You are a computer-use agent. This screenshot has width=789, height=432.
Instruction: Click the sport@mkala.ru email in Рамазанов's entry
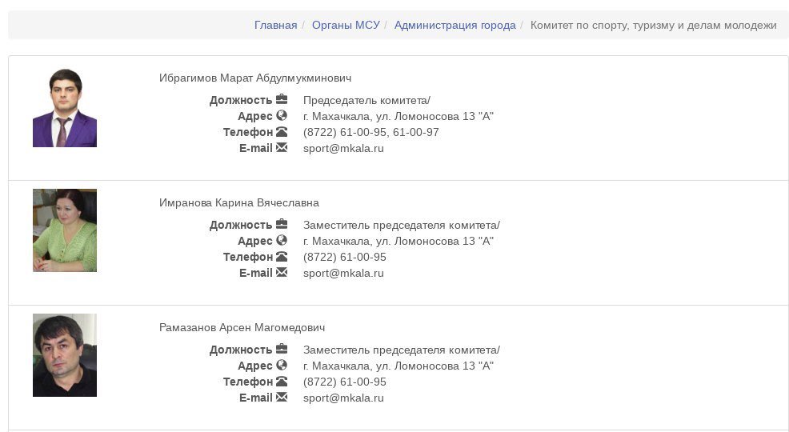tap(343, 398)
